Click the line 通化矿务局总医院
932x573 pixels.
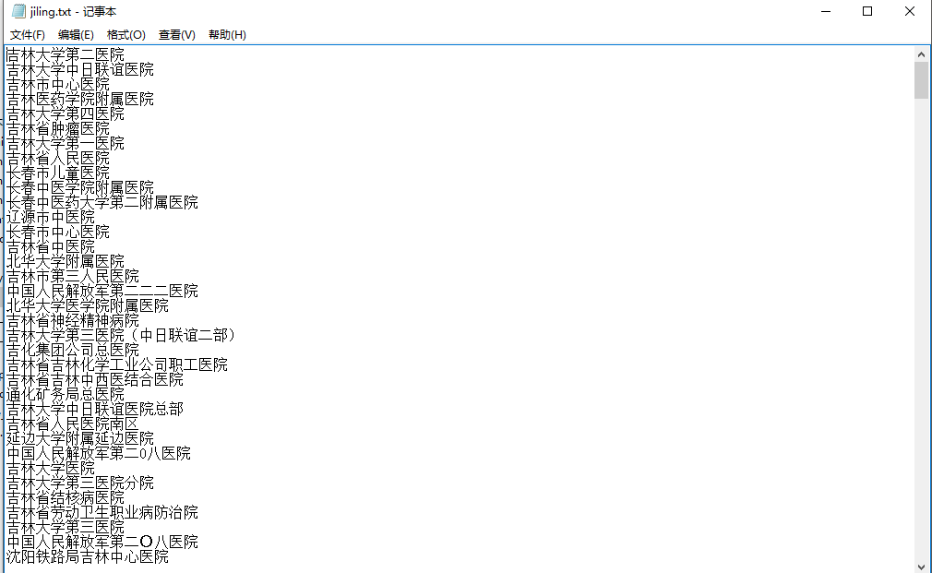[66, 395]
